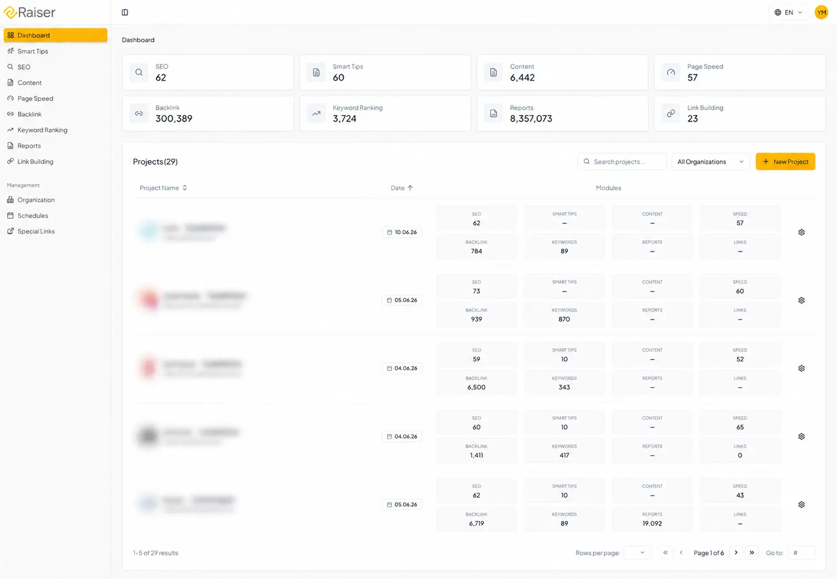
Task: Open the SEO section in the sidebar
Action: click(56, 67)
